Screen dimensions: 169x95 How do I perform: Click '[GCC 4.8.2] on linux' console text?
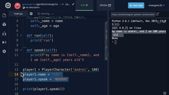point(126,28)
